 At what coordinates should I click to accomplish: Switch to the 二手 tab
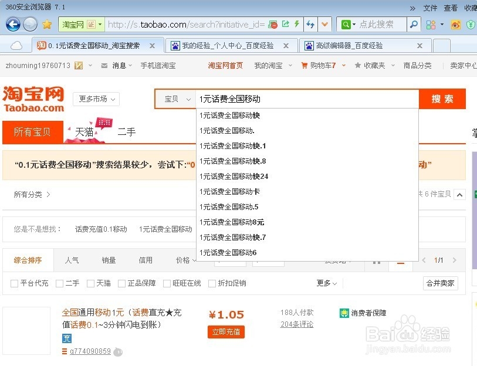click(x=127, y=132)
